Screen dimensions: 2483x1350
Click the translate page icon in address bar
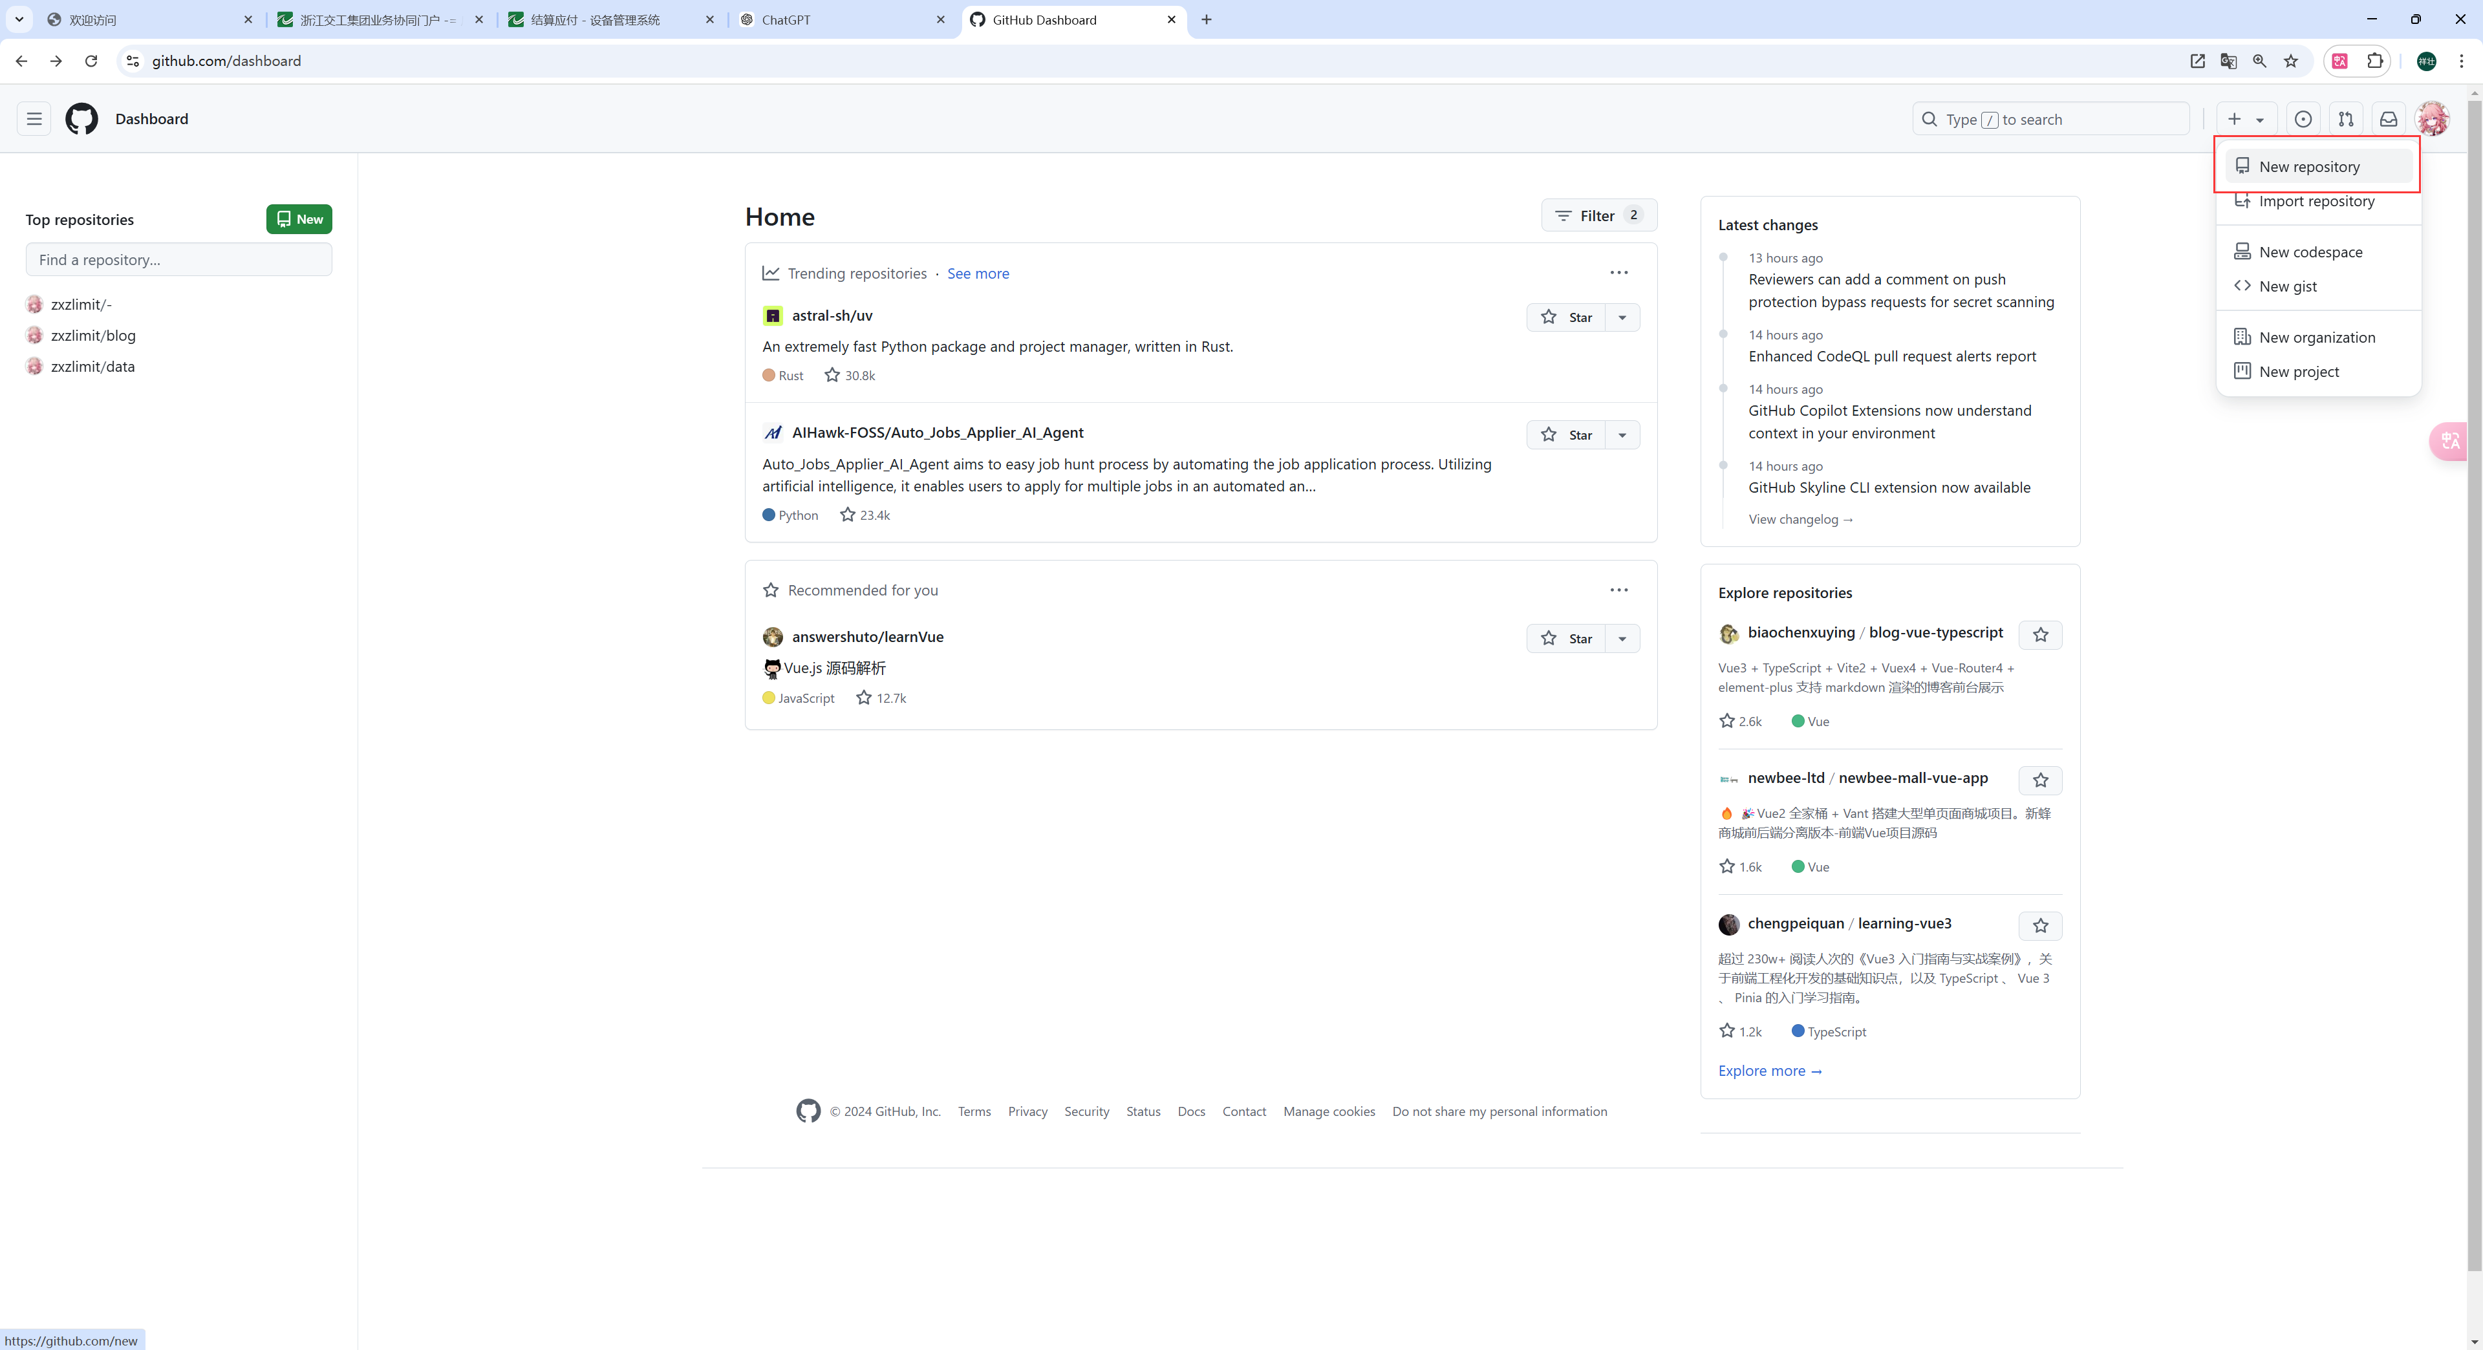(x=2228, y=61)
